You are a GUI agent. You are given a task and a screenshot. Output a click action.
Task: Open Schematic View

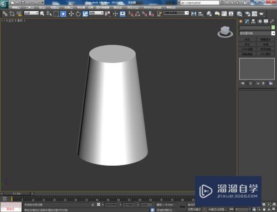[x=231, y=14]
